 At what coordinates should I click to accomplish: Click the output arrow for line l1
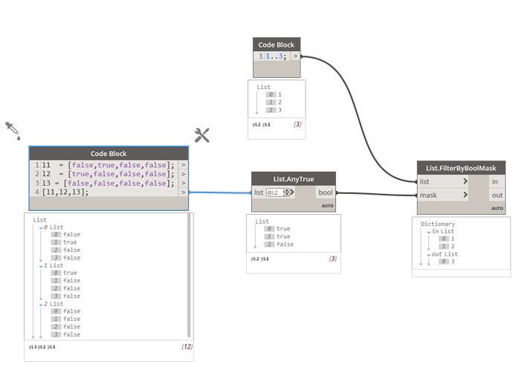(183, 165)
